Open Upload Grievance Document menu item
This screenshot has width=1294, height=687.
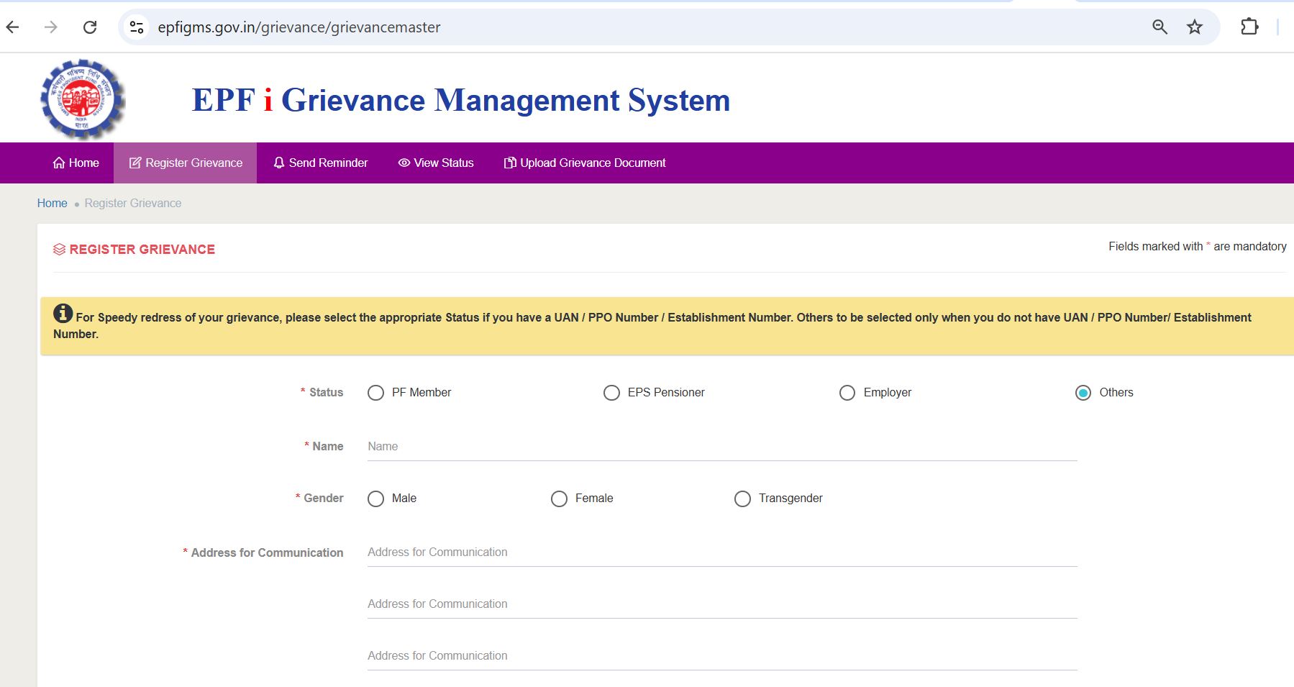point(585,163)
